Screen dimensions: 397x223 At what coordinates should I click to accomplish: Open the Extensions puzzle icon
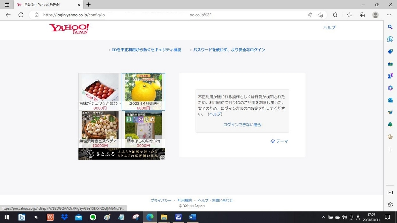[x=335, y=15]
